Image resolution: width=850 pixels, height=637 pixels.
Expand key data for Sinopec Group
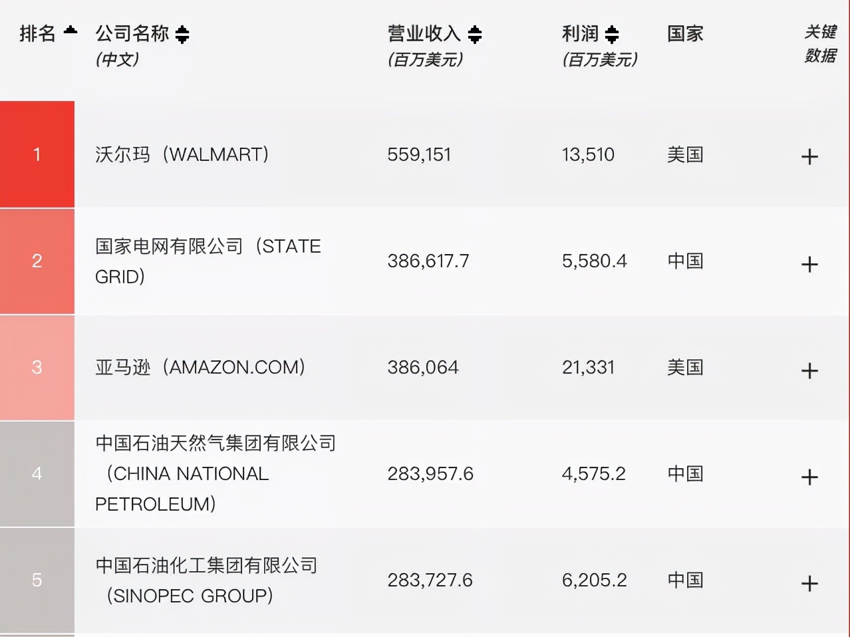click(809, 584)
